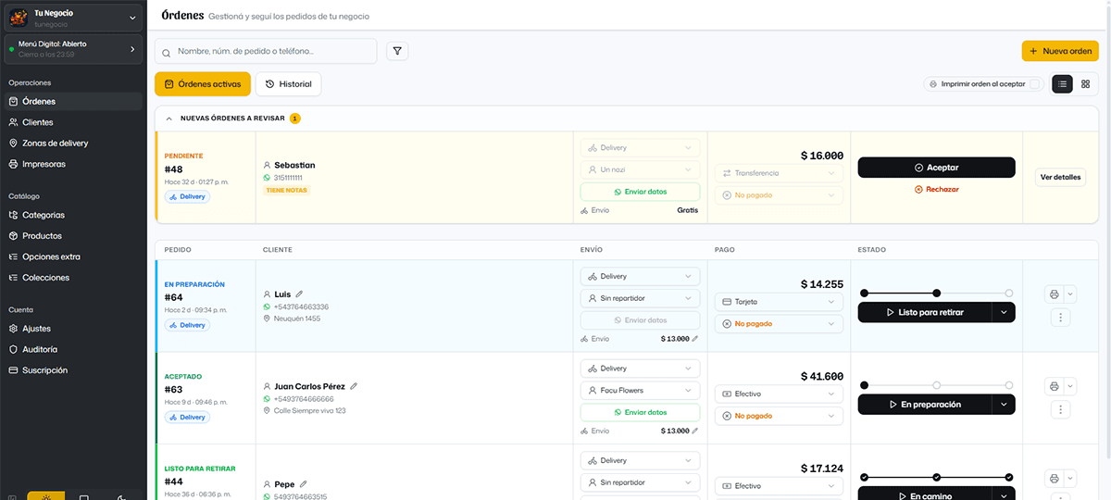Expand the Menú Digital: Abierto panel

point(73,49)
